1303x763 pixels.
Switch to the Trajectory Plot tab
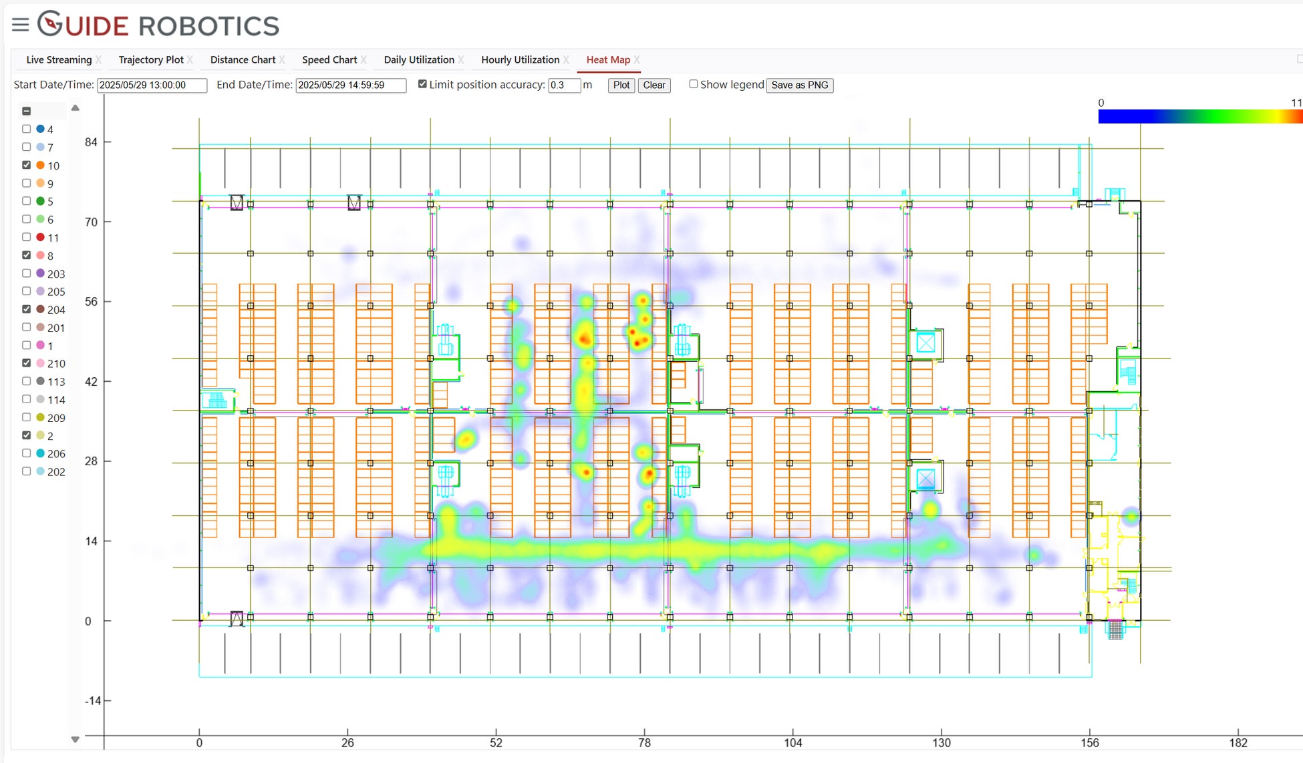coord(151,59)
